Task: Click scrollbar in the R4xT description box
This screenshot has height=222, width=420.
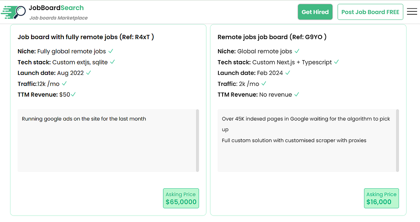Action: click(x=197, y=140)
